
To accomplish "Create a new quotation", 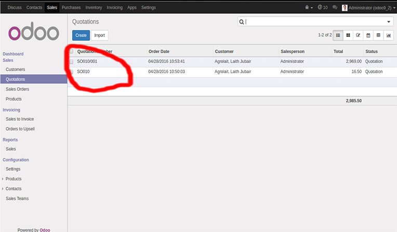I will [81, 35].
